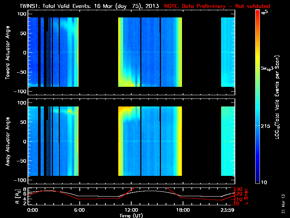The width and height of the screenshot is (290, 218).
Task: Click the red L Shell axis label
Action: [246, 195]
